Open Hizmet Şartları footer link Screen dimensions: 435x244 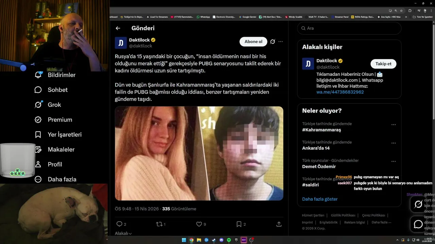click(x=313, y=215)
